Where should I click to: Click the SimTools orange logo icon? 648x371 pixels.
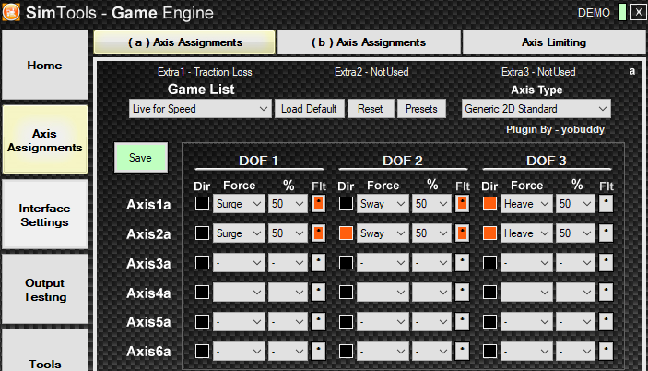11,12
